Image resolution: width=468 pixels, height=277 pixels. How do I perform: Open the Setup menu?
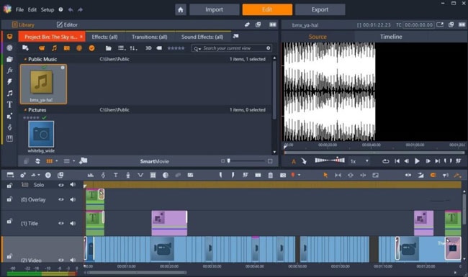(48, 9)
